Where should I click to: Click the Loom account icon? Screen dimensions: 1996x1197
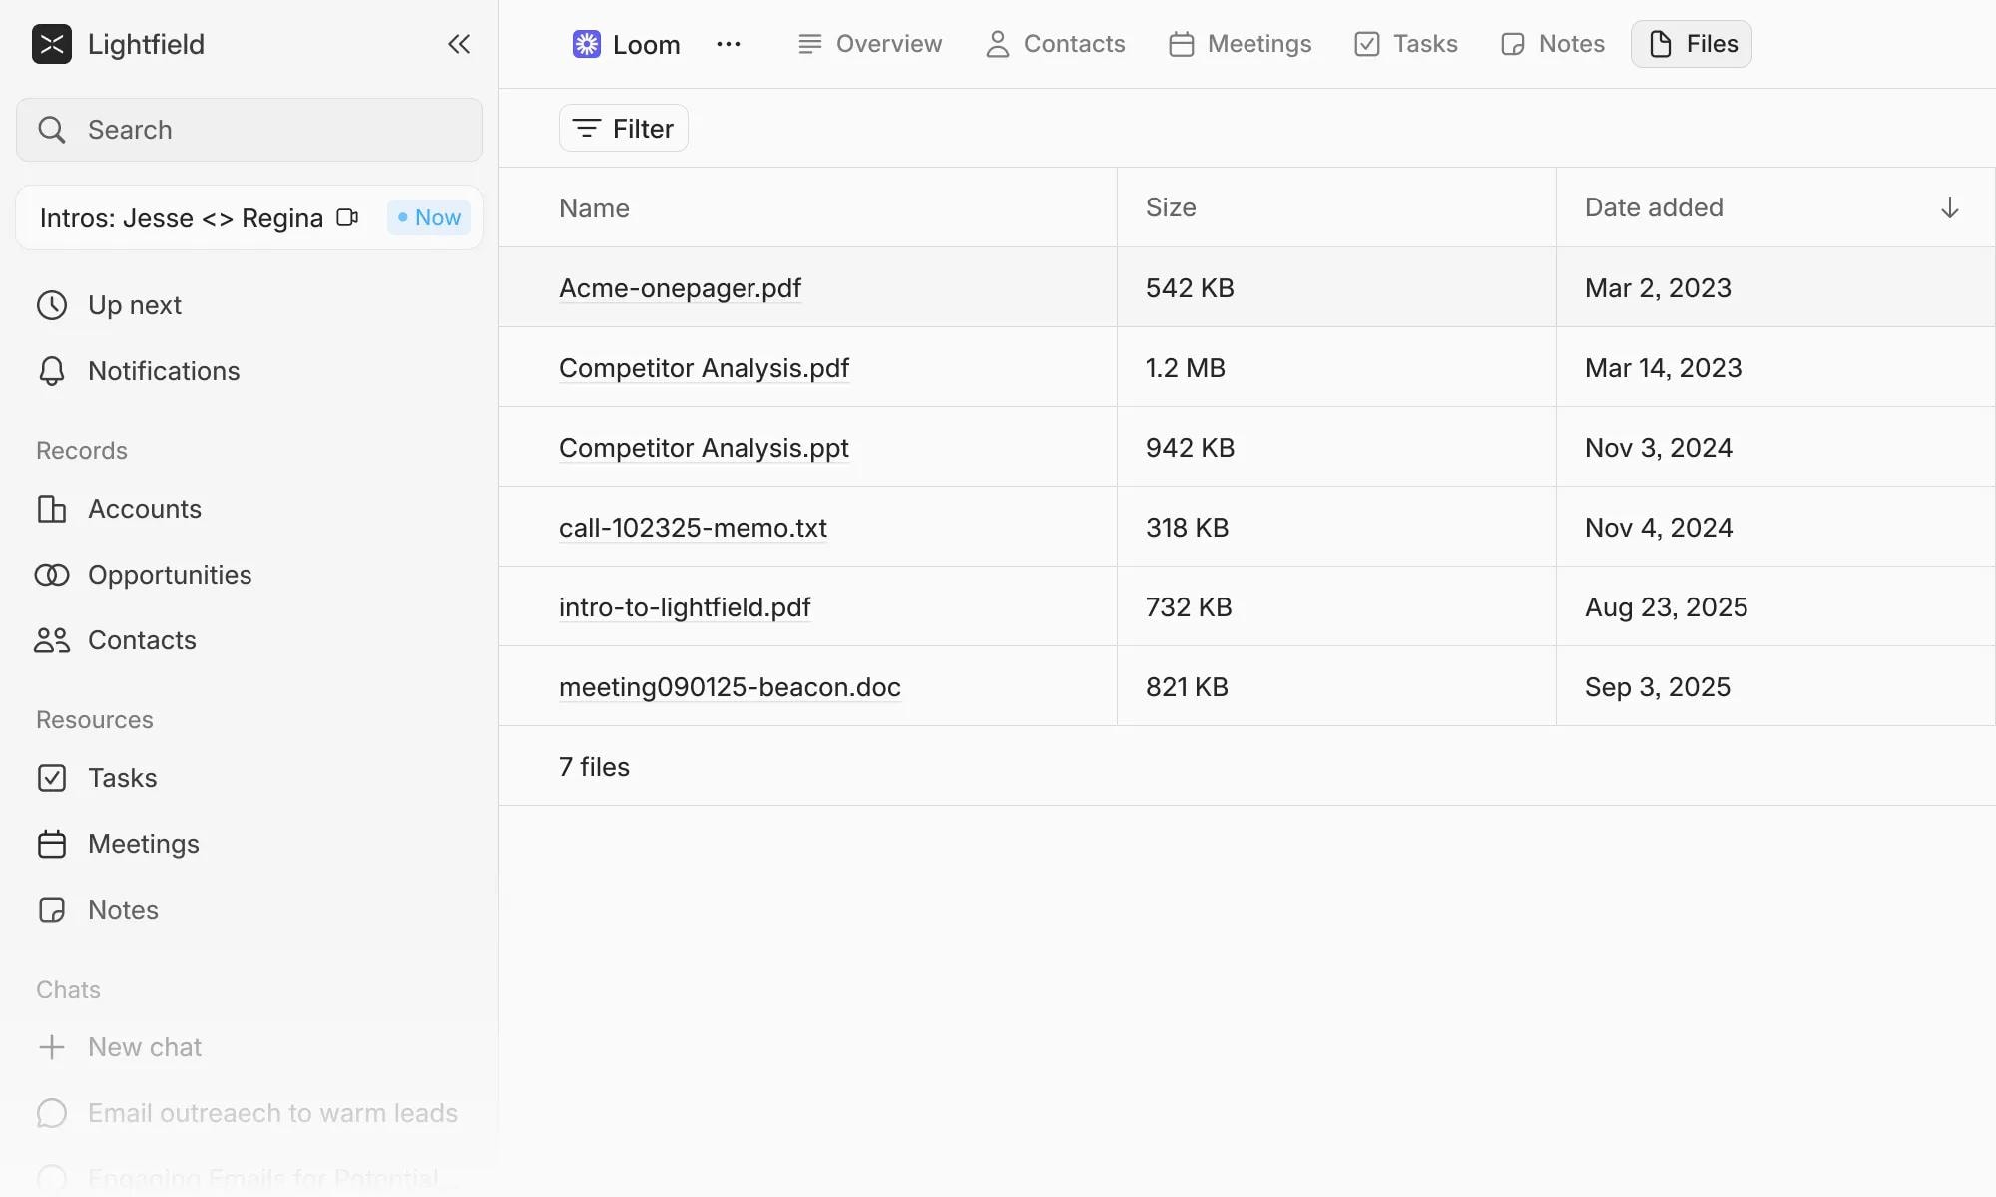pyautogui.click(x=587, y=44)
